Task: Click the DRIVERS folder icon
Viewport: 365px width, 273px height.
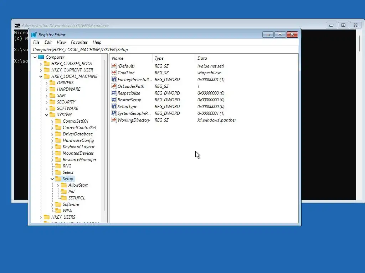Action: 53,83
